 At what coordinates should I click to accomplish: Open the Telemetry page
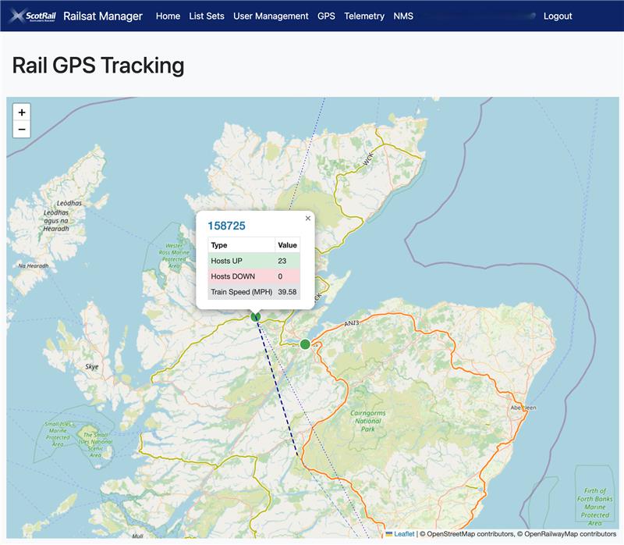coord(364,16)
